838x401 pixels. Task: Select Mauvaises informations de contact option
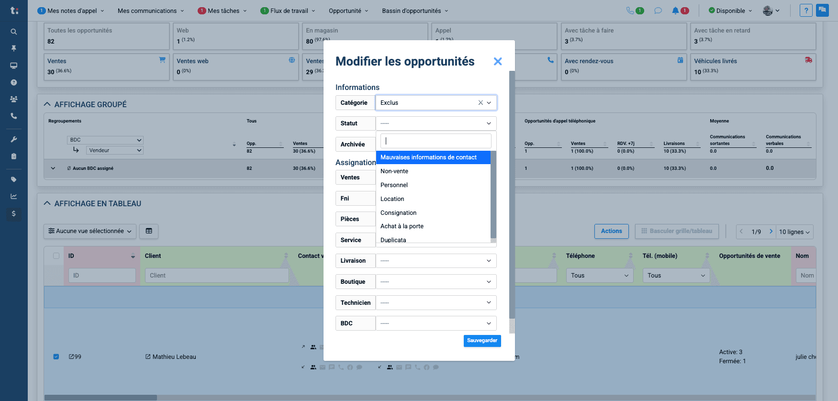click(x=433, y=157)
